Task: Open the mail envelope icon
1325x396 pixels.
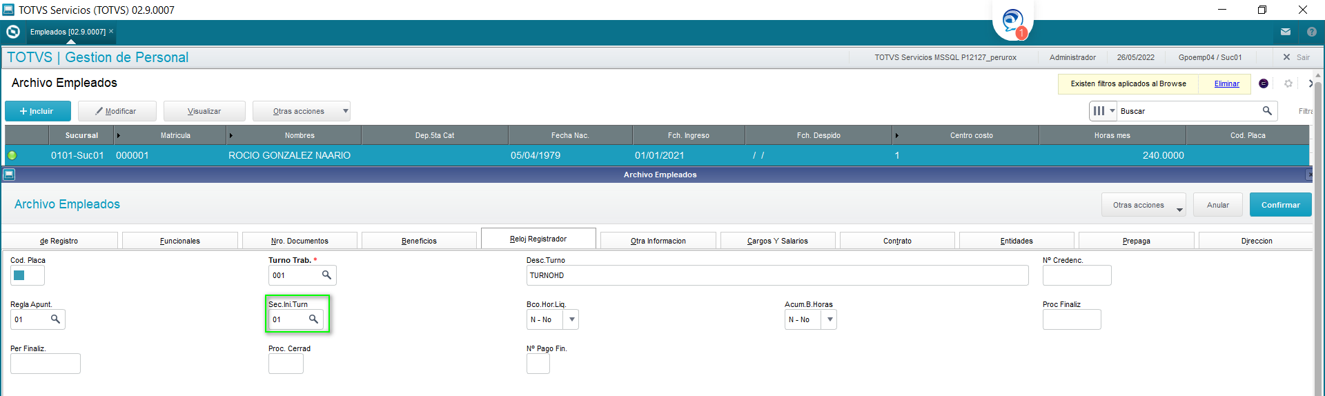Action: [1286, 32]
